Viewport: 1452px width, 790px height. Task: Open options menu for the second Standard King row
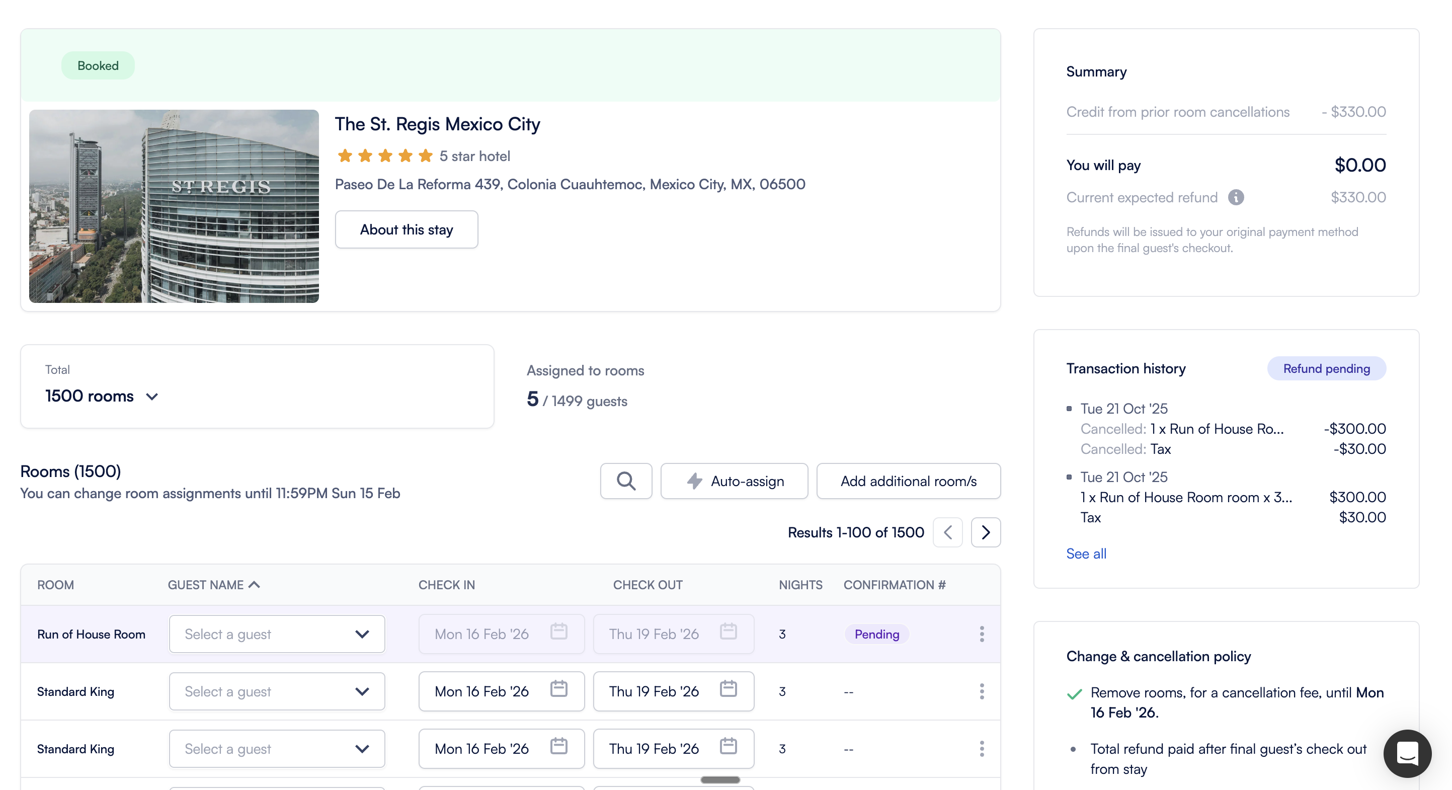coord(982,749)
